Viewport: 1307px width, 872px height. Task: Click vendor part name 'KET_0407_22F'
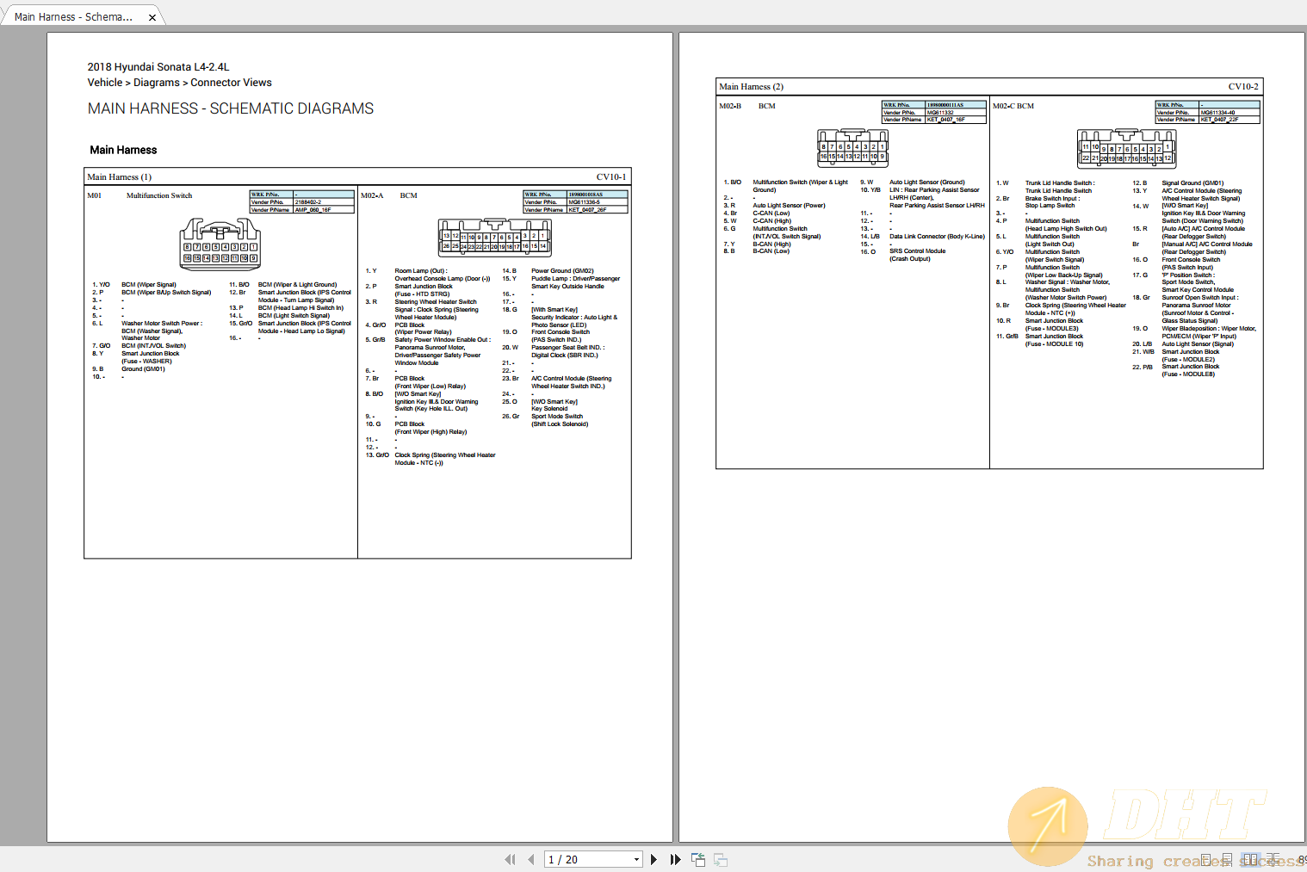(1219, 120)
